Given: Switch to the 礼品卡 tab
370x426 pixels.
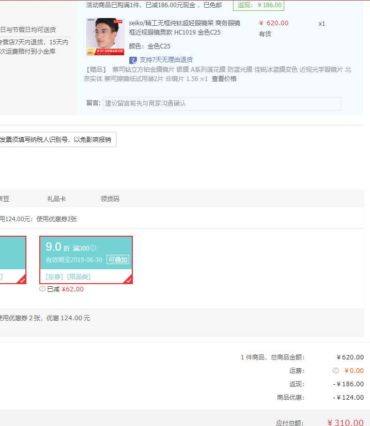Looking at the screenshot, I should [56, 199].
